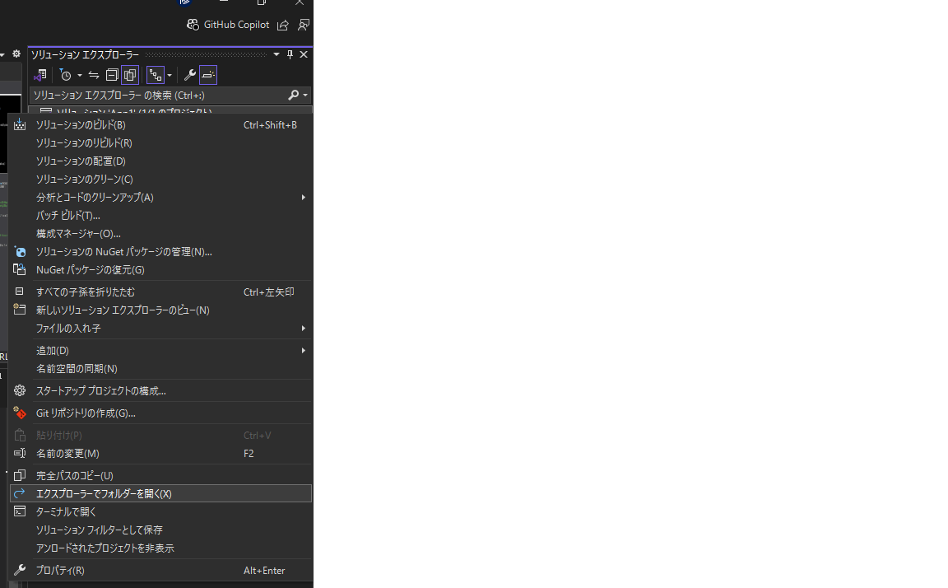
Task: Open the pending changes filter dropdown arrow
Action: pyautogui.click(x=79, y=75)
